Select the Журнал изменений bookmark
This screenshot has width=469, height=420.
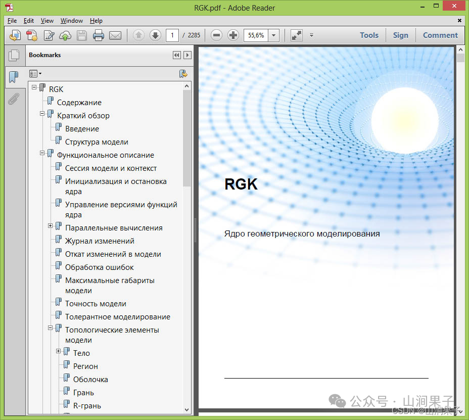tap(100, 241)
